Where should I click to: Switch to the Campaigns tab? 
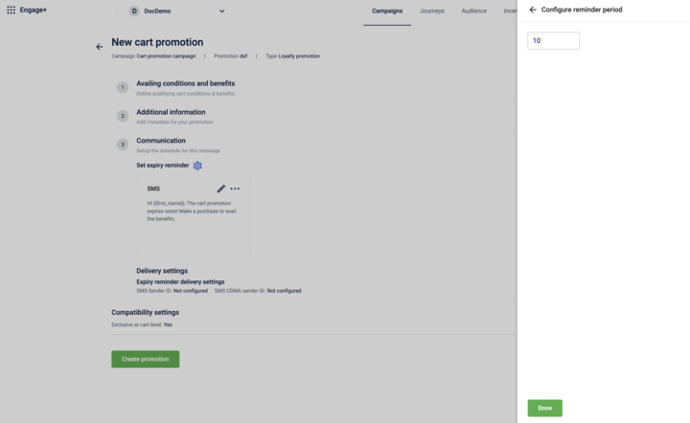(x=387, y=11)
